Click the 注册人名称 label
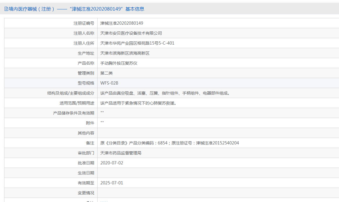 click(x=84, y=33)
